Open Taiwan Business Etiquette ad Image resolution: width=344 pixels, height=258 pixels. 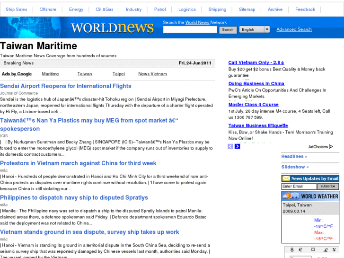[258, 125]
